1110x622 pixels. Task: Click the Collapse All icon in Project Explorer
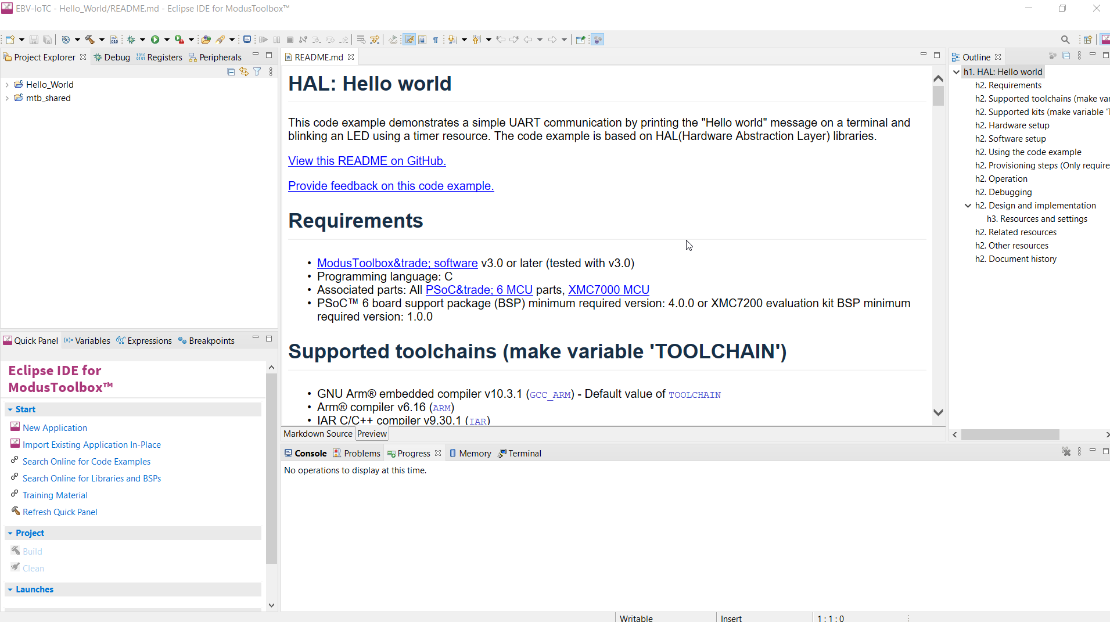(x=231, y=71)
